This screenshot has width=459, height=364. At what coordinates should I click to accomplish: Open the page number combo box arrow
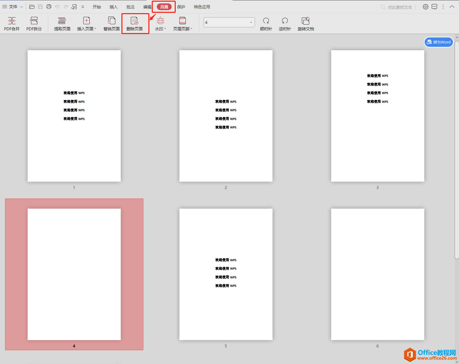(x=251, y=22)
